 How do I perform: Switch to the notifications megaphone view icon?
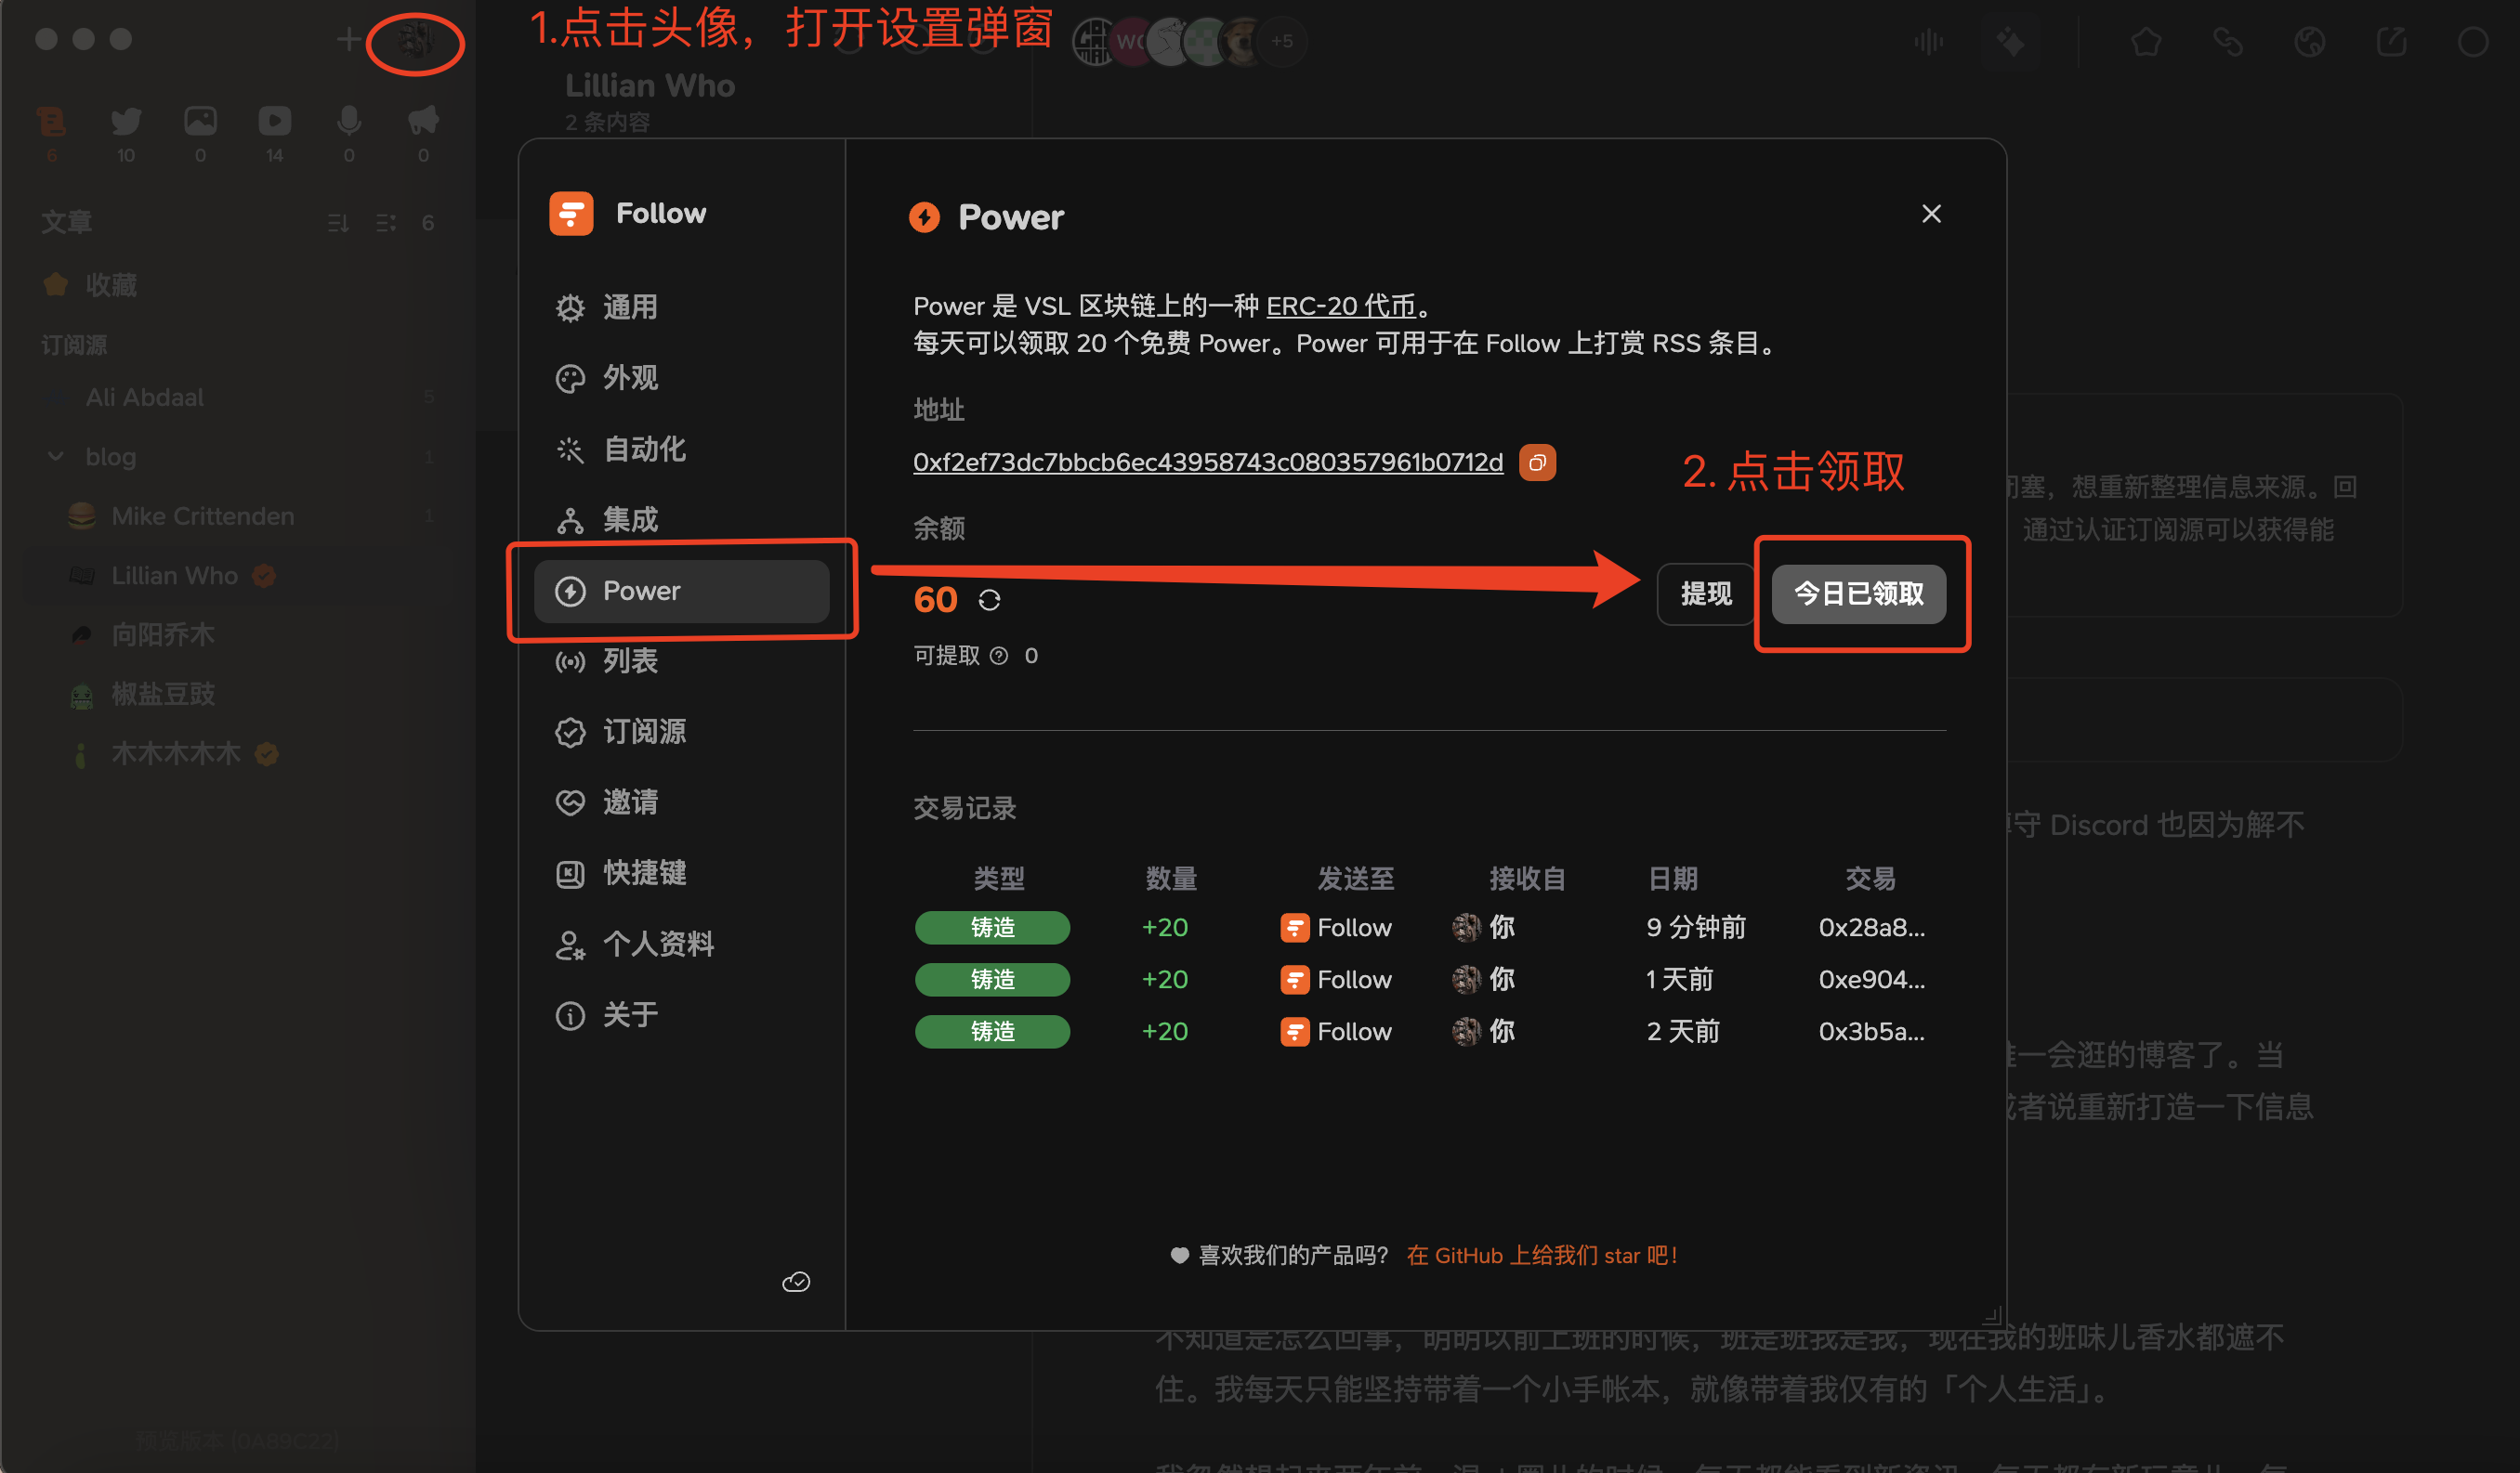[423, 122]
